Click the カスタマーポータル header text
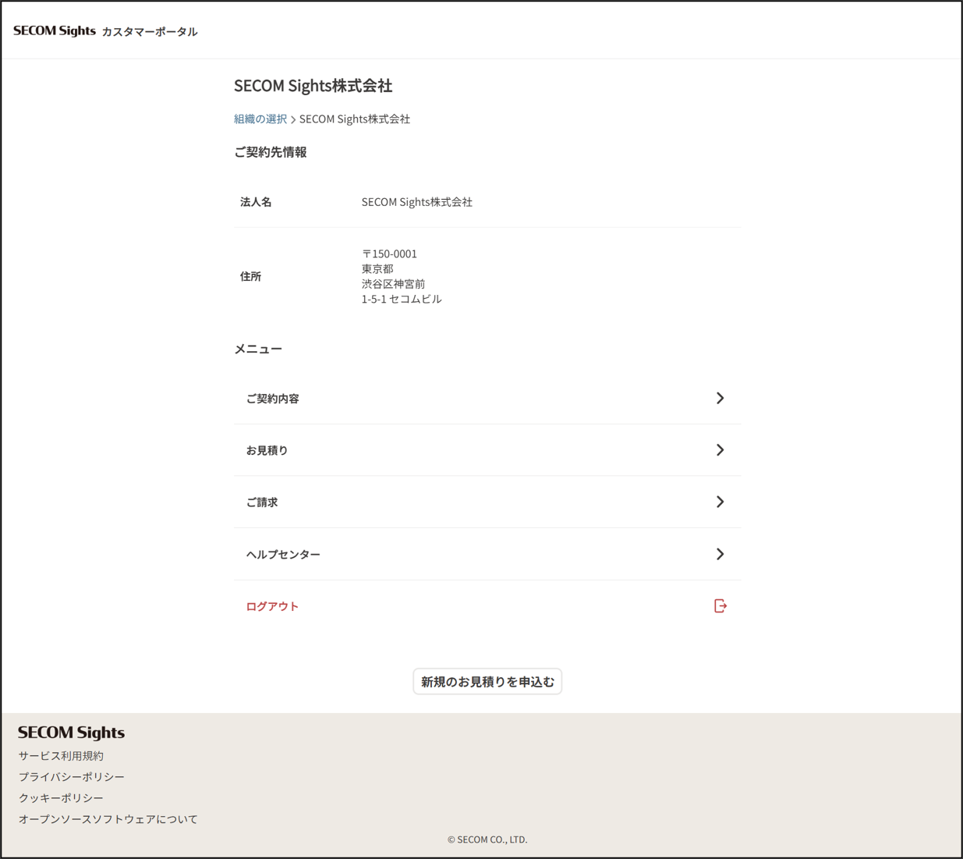This screenshot has width=963, height=859. coord(150,32)
